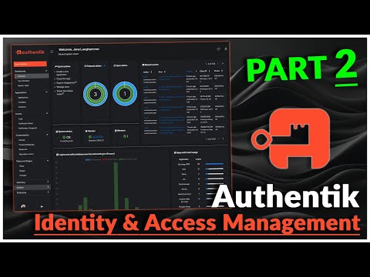Click the arrow icon next to the avatar
The image size is (370, 277).
42,206
